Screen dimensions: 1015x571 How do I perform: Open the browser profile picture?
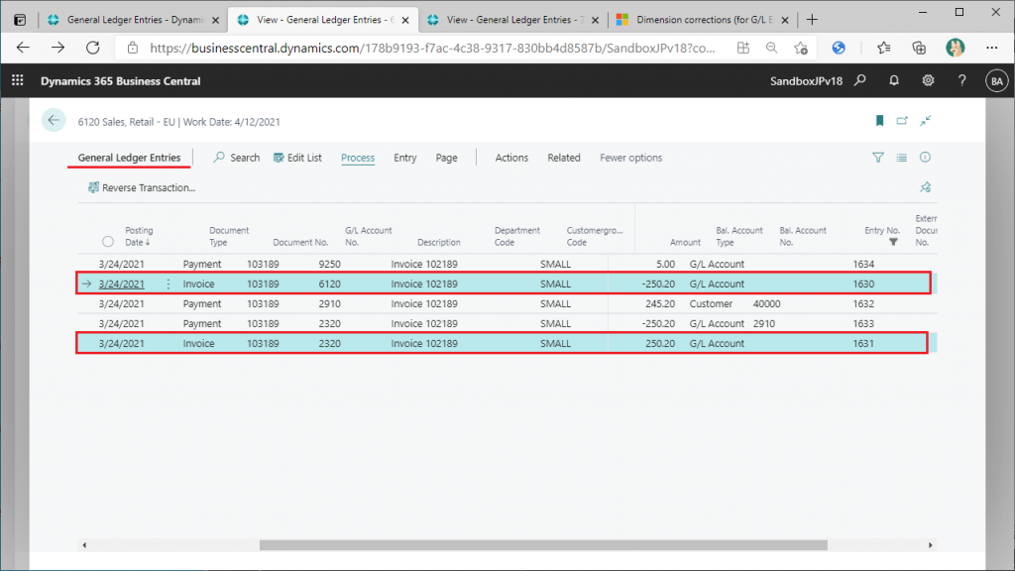pos(955,48)
